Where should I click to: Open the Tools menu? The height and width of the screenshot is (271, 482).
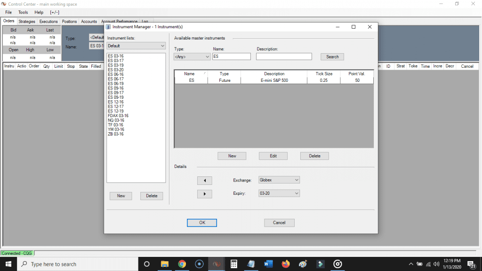click(x=23, y=12)
